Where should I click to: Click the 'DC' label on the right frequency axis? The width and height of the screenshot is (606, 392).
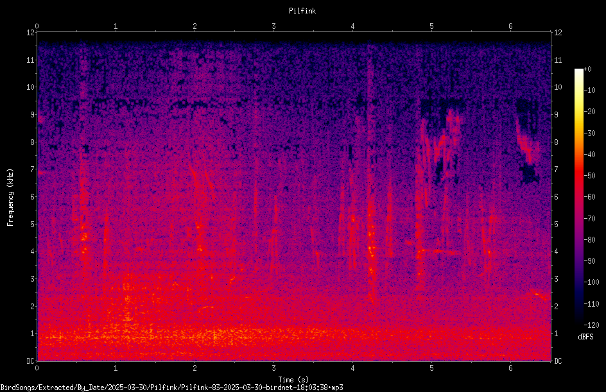(x=558, y=361)
